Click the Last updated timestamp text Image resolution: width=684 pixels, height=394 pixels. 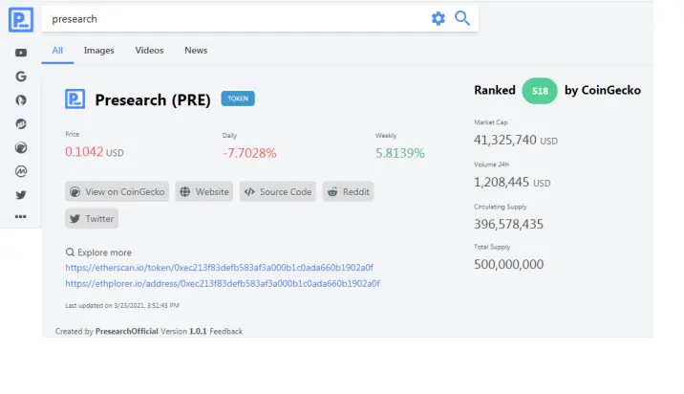coord(122,306)
